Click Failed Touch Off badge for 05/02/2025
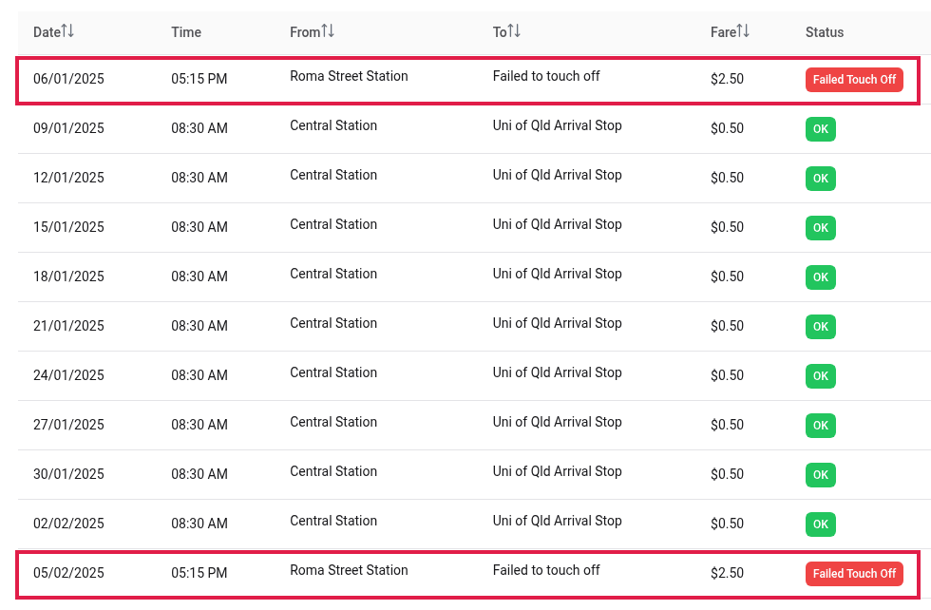Viewport: 931px width, 610px height. pos(854,574)
